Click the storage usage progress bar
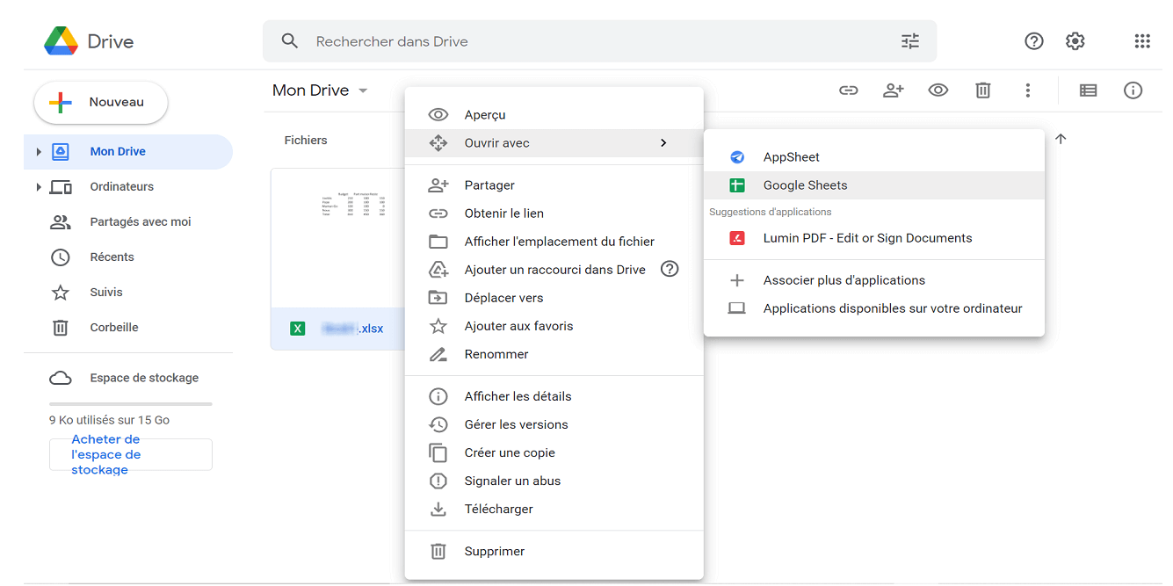Image resolution: width=1173 pixels, height=586 pixels. click(x=131, y=404)
